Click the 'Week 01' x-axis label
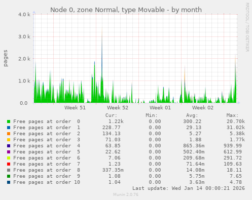This screenshot has height=200, width=252. [x=160, y=108]
